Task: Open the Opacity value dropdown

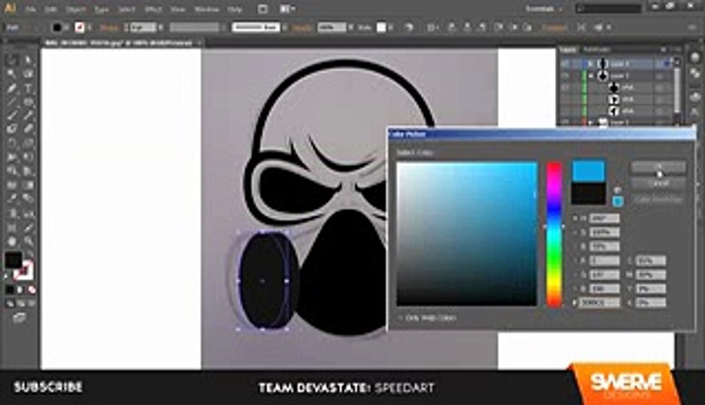Action: [350, 27]
